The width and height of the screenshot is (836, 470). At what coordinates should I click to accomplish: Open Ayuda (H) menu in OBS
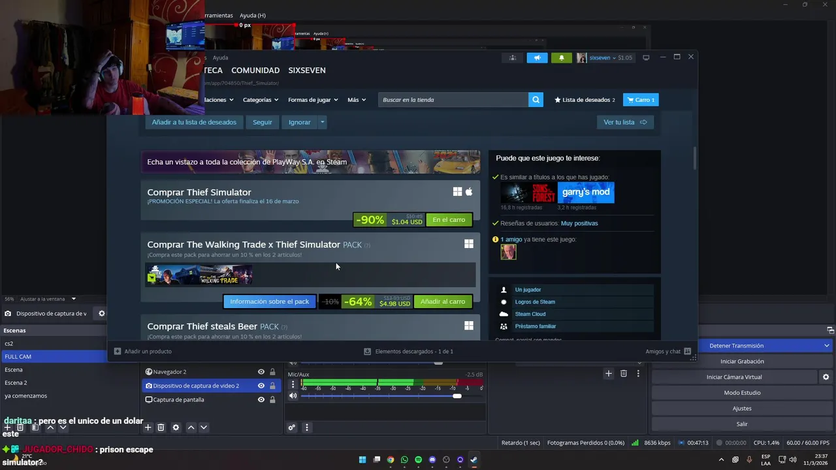252,15
